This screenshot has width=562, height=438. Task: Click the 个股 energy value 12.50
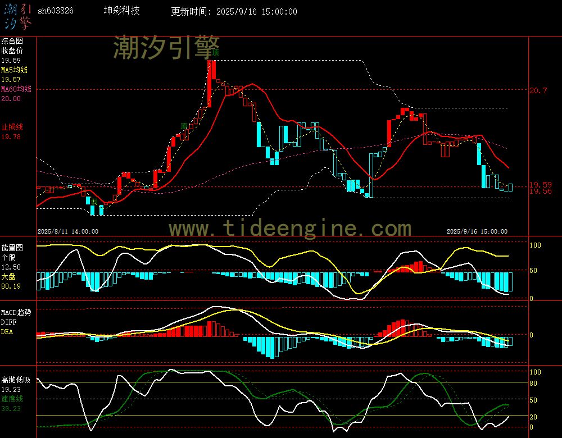(x=11, y=267)
